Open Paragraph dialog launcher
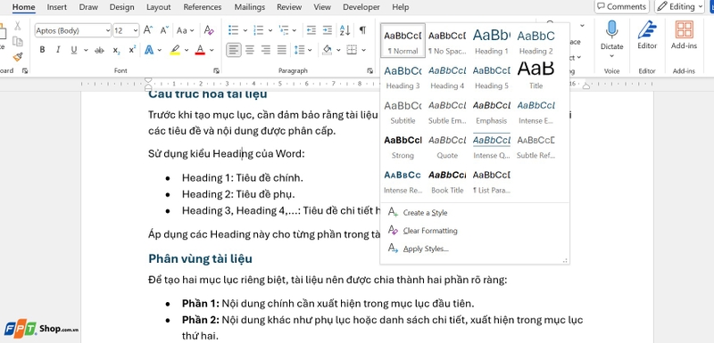Screen dimensions: 714x343 coord(369,71)
